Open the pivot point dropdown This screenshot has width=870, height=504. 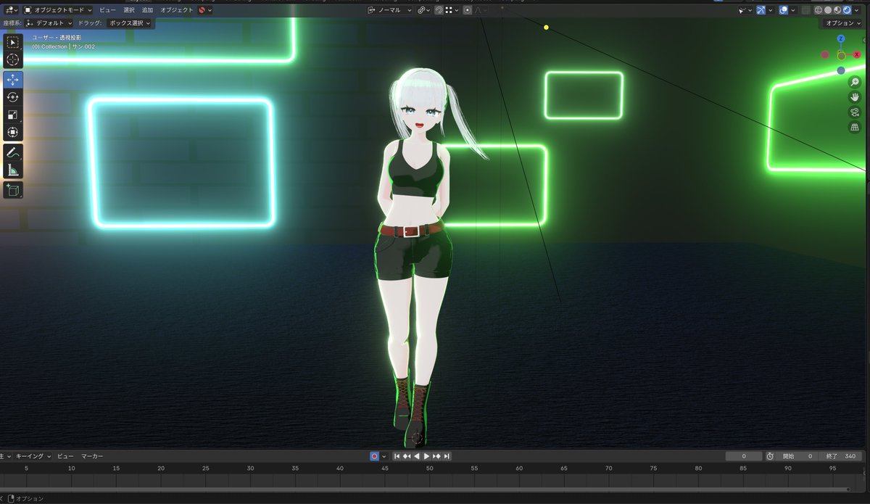(x=424, y=10)
